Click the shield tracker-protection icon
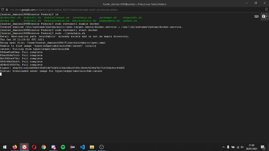The image size is (269, 151). (3, 10)
